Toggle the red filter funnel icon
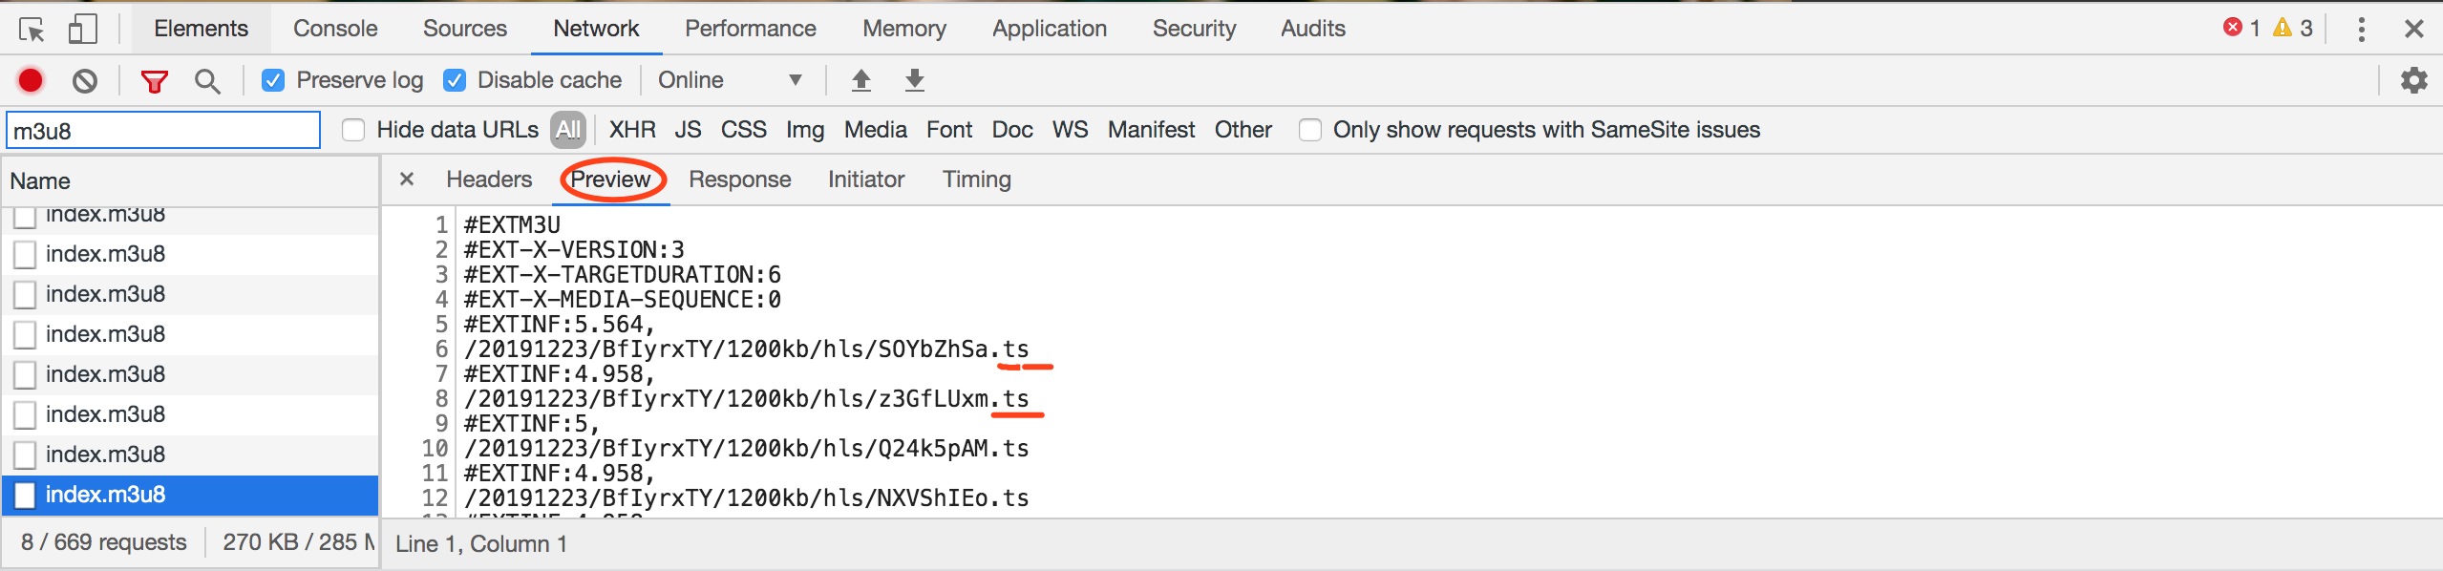 click(x=154, y=81)
